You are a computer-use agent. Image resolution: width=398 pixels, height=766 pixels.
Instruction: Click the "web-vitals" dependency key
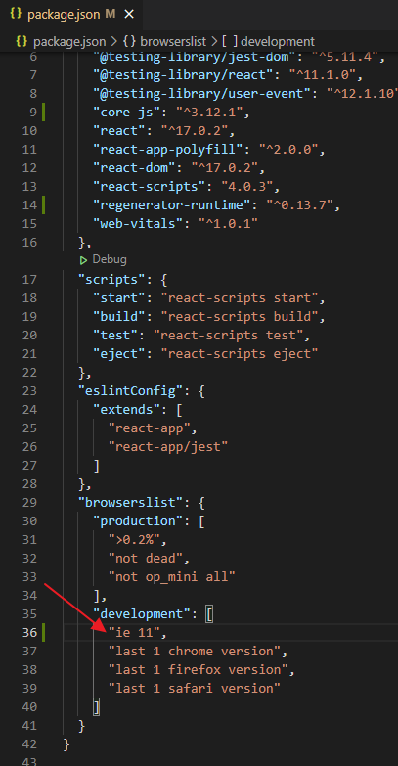click(x=142, y=224)
